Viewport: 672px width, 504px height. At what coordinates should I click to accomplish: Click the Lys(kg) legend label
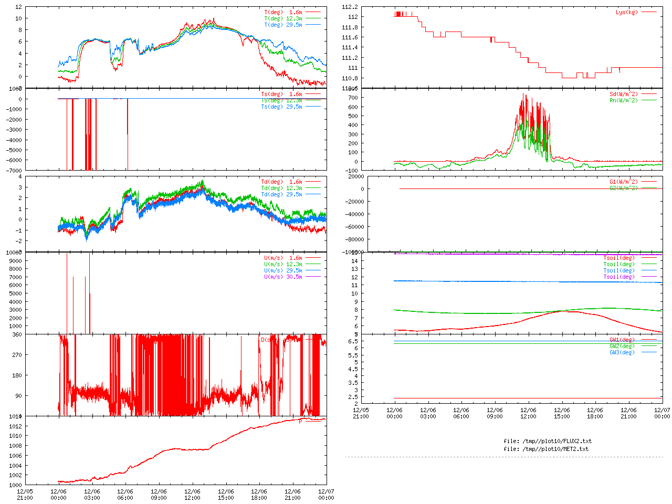coord(626,12)
